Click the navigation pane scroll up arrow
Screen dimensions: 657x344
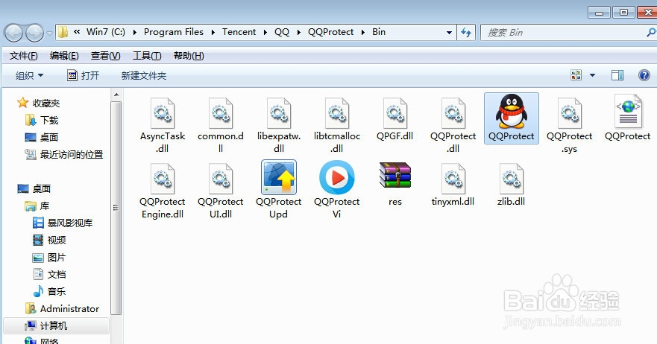point(116,95)
